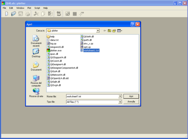Select file mingwm10.dll
The width and height of the screenshot is (188, 139).
[55, 47]
